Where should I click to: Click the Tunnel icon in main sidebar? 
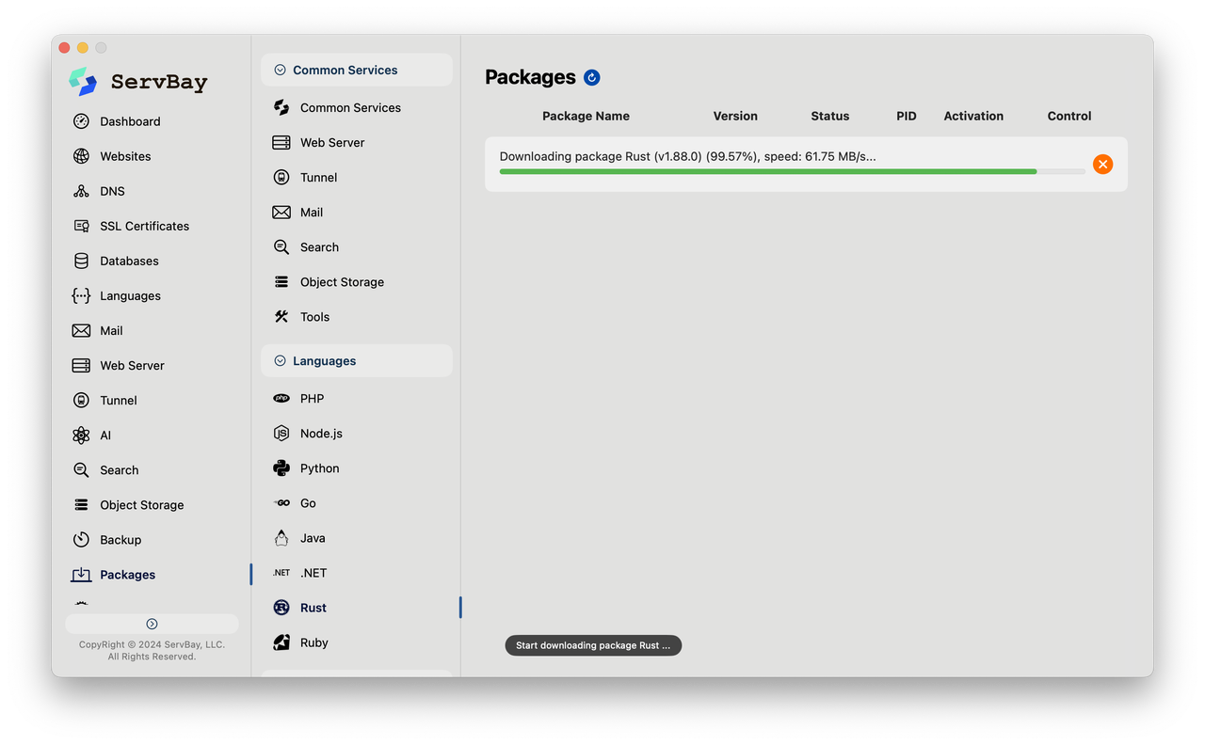click(81, 400)
